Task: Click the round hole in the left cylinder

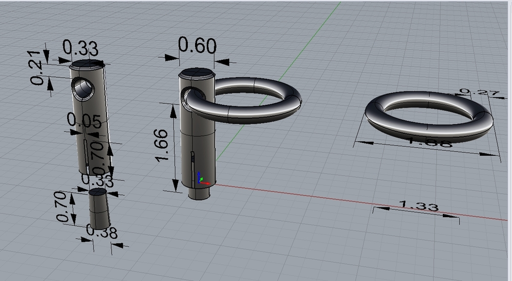Action: point(83,88)
